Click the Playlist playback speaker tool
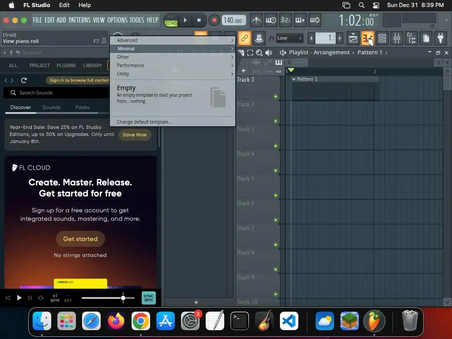The height and width of the screenshot is (339, 452). (x=269, y=53)
